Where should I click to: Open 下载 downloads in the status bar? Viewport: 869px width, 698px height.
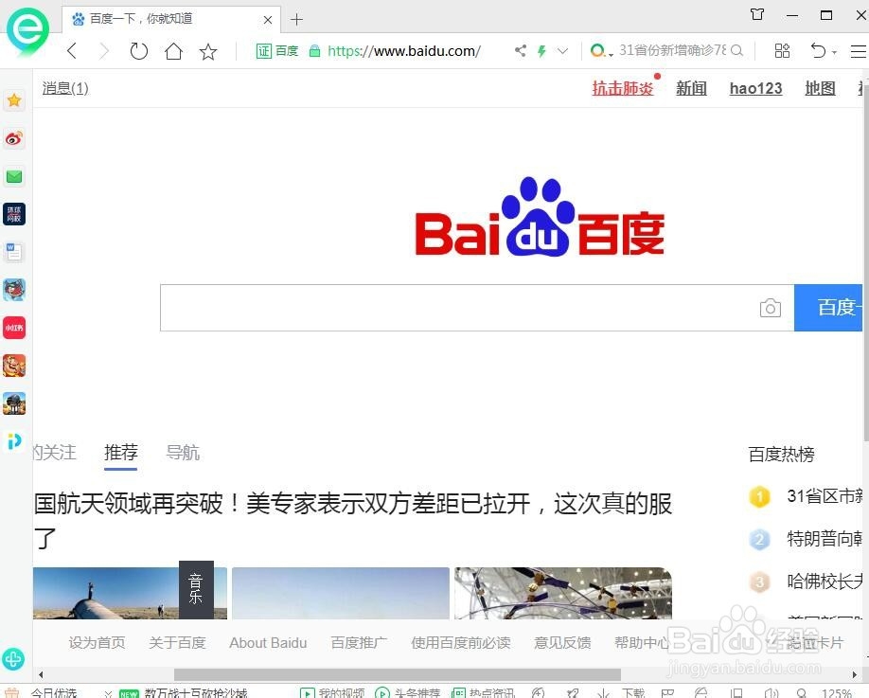(621, 693)
